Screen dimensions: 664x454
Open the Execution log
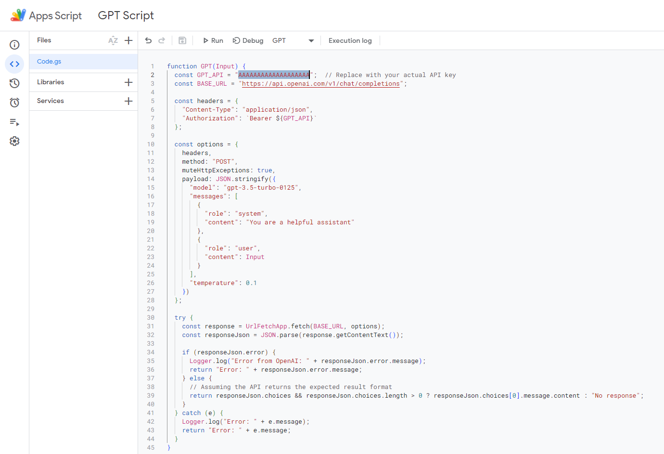click(350, 40)
